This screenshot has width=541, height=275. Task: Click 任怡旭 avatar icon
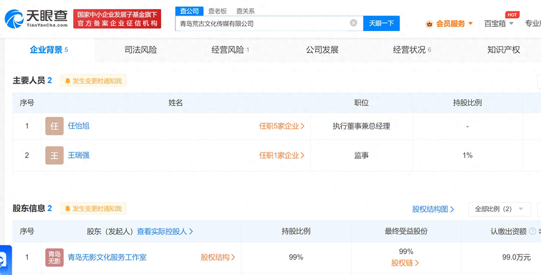click(x=55, y=126)
